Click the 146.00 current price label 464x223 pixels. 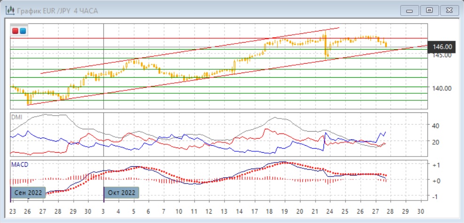click(442, 47)
